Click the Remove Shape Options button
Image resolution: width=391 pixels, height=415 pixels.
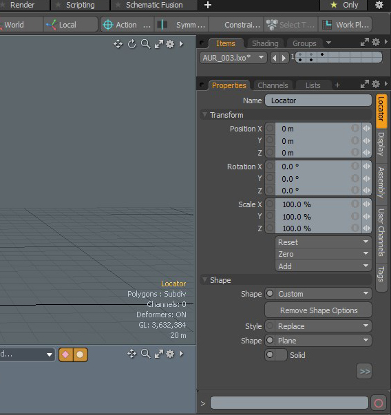(319, 310)
